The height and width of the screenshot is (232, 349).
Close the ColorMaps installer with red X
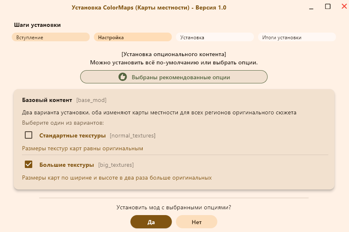344,6
